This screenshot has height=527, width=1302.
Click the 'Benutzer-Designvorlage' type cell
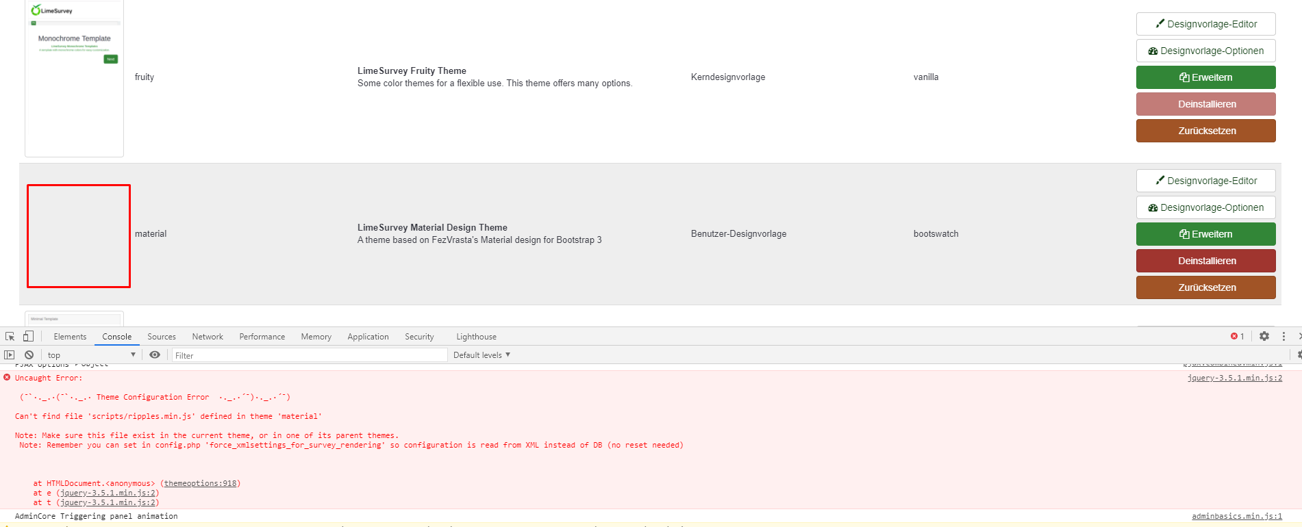coord(738,234)
